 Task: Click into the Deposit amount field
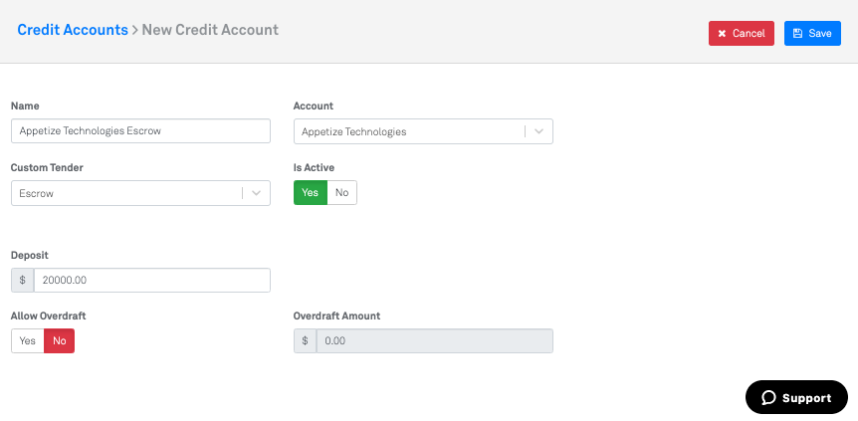point(151,281)
